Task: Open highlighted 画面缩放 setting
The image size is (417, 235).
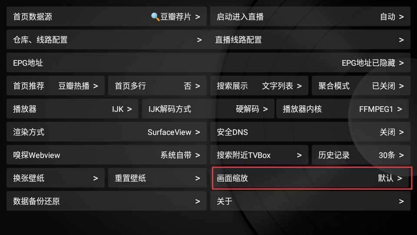Action: (312, 178)
